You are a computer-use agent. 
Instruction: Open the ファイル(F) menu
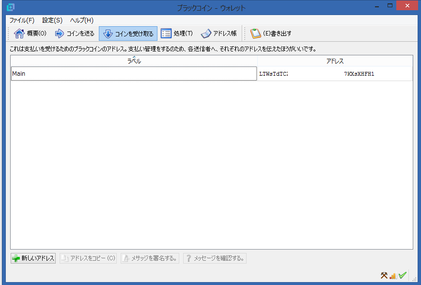pos(22,20)
